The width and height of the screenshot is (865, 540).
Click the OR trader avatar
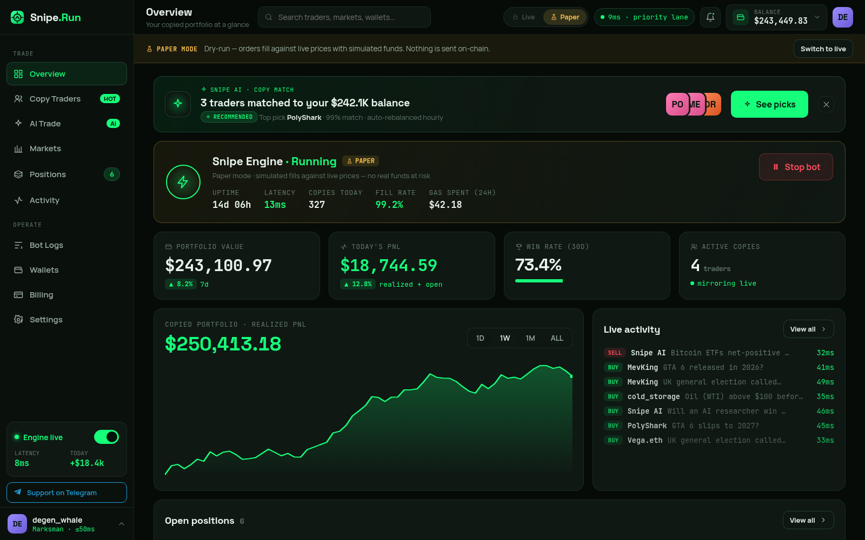(714, 104)
